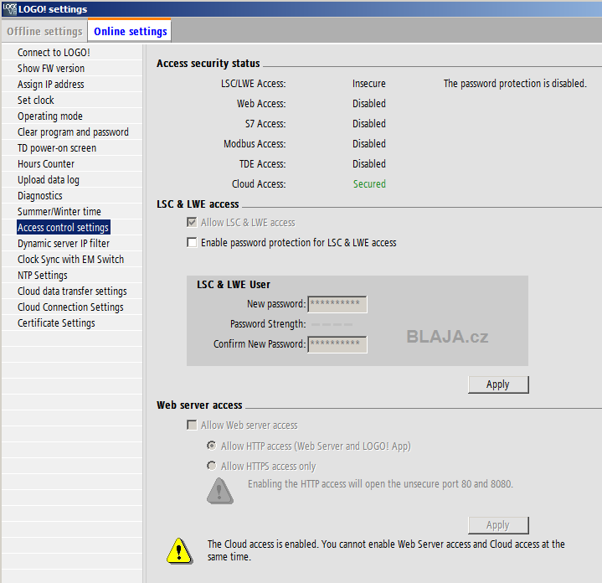Open Assign IP address page

point(51,84)
